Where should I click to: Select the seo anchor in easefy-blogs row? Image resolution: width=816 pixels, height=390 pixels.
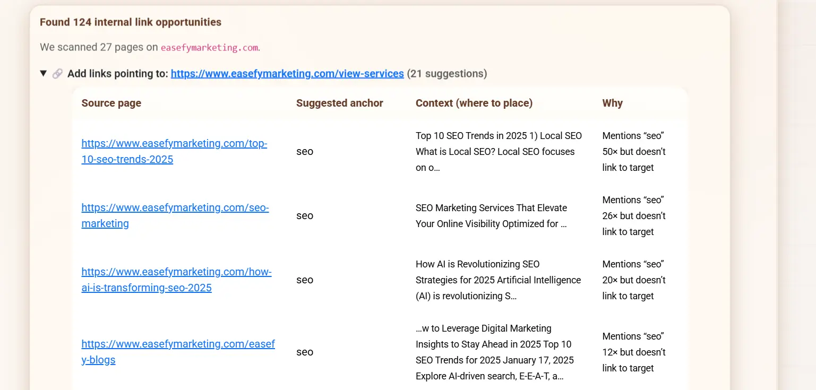point(305,352)
